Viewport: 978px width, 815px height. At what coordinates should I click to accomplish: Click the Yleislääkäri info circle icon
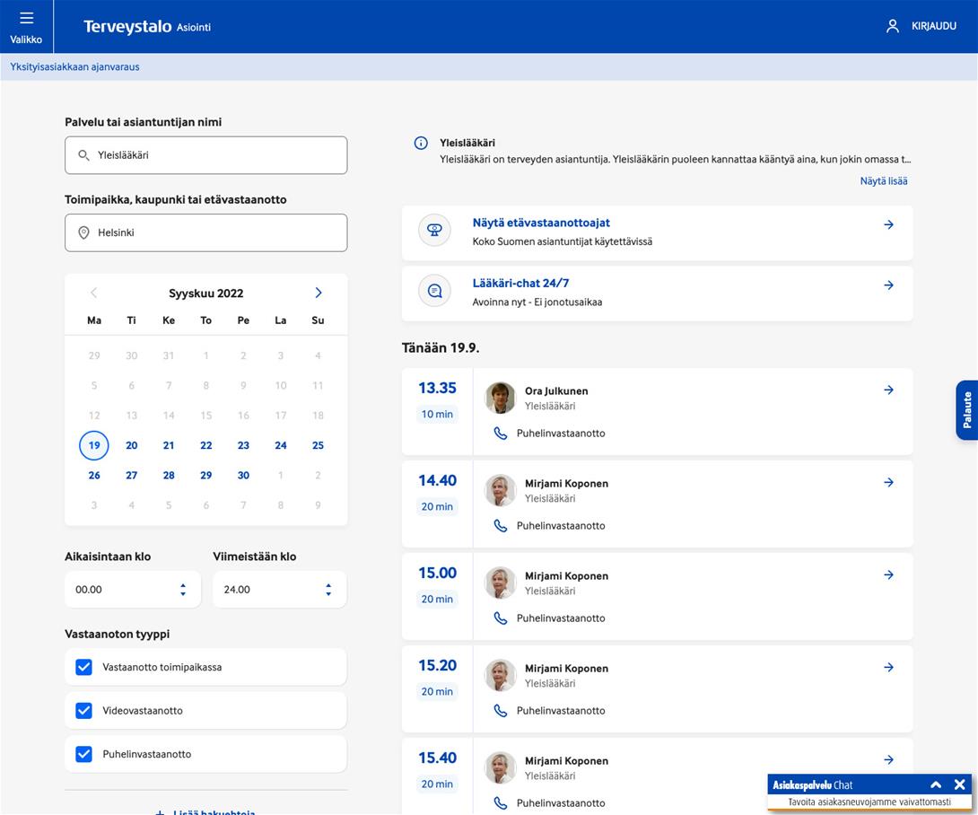420,144
